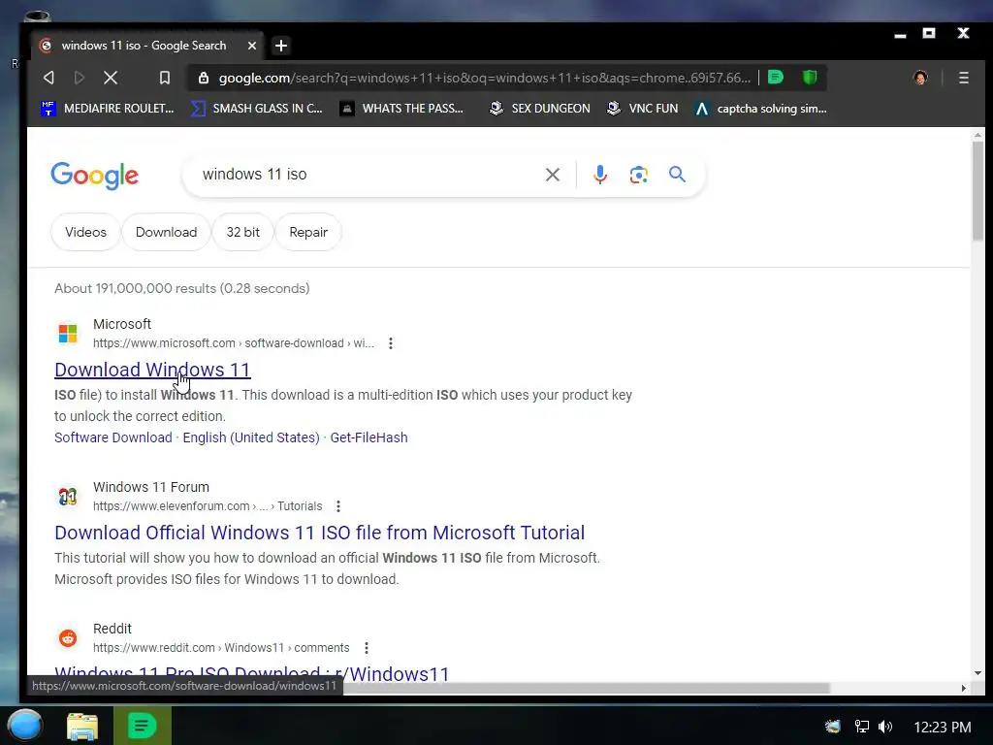Select the Repair filter chip

[308, 232]
